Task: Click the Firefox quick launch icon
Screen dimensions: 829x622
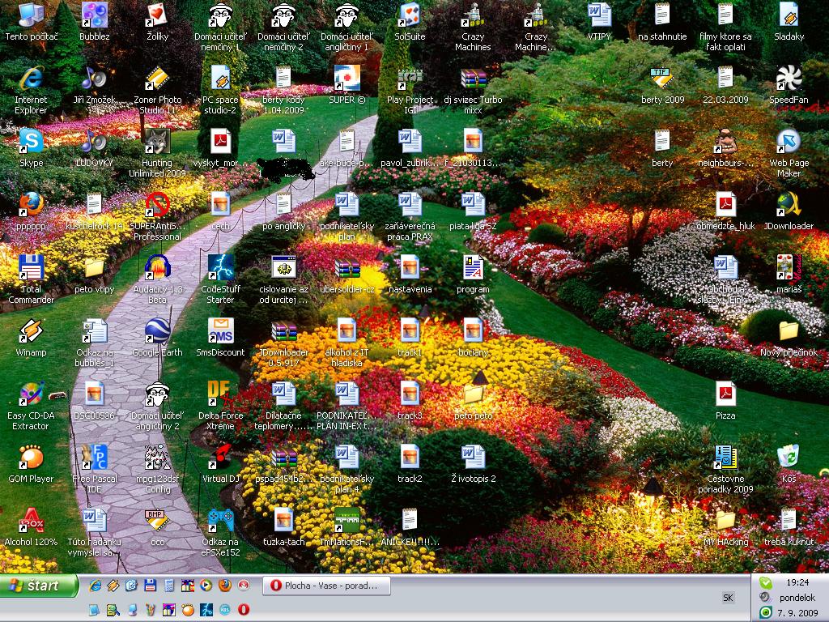Action: click(x=224, y=585)
